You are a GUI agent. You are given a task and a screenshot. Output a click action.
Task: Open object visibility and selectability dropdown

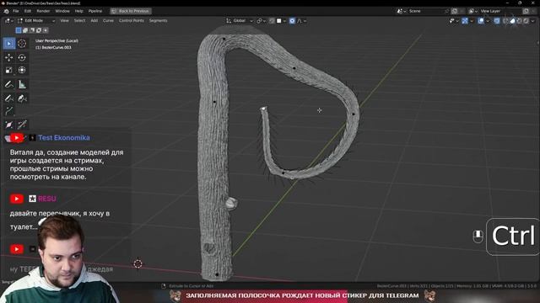(x=453, y=21)
